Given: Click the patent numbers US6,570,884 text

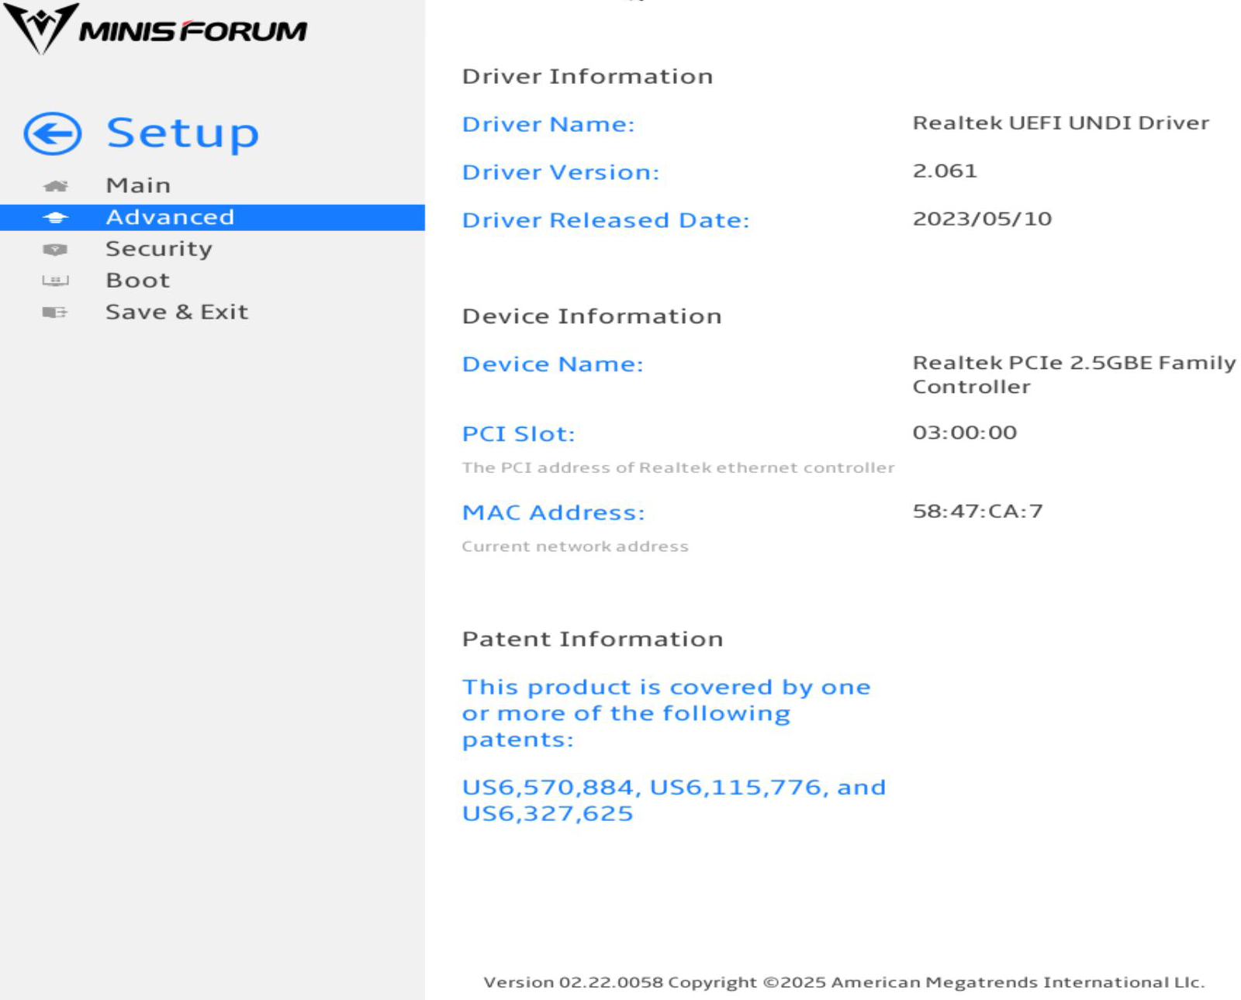Looking at the screenshot, I should coord(674,801).
